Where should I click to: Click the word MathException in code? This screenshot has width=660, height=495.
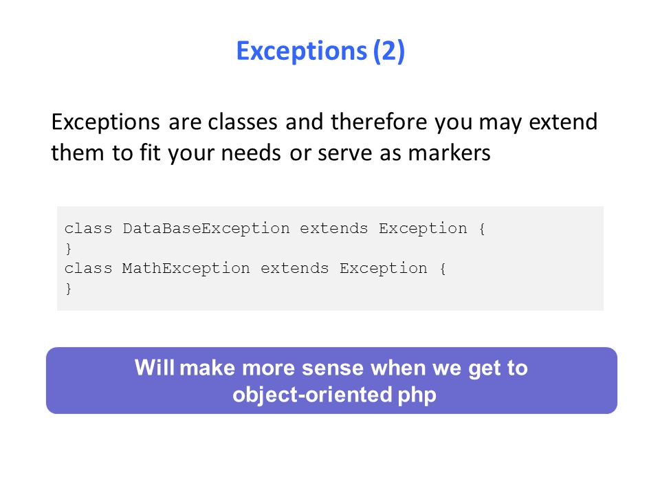186,268
